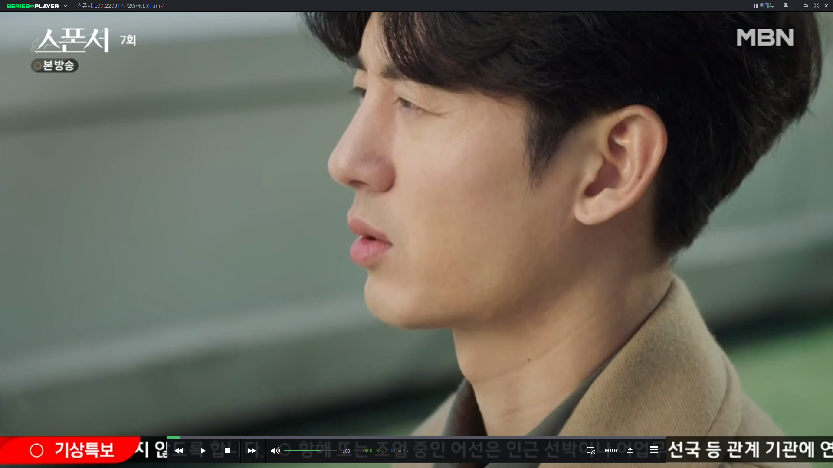Close the player window
This screenshot has height=468, width=833.
tap(826, 6)
